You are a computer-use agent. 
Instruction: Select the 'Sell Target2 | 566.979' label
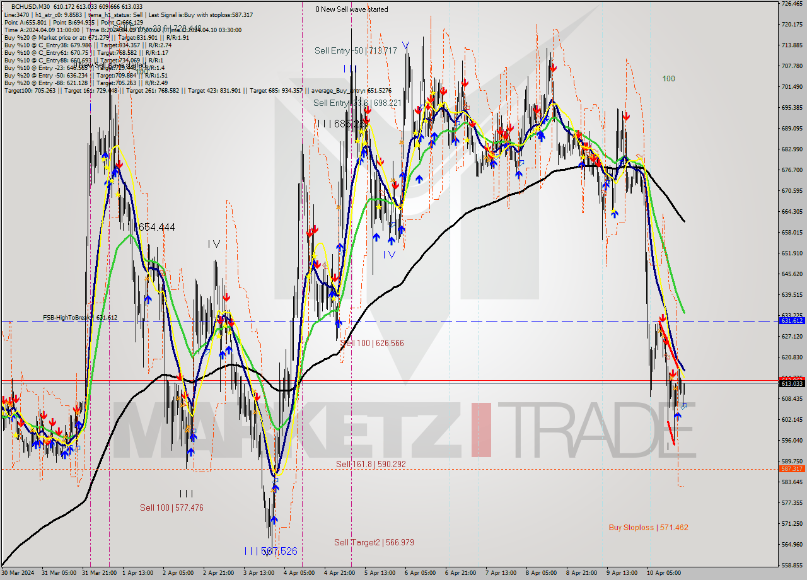click(374, 542)
